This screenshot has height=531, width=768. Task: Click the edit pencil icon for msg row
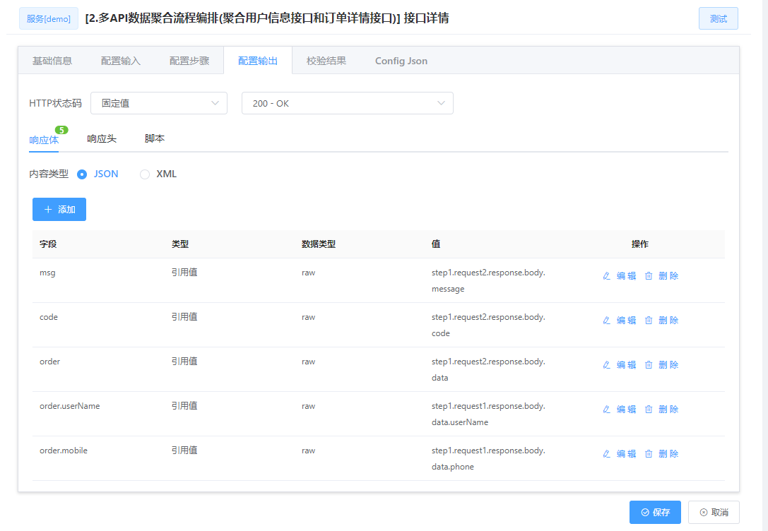click(x=606, y=276)
